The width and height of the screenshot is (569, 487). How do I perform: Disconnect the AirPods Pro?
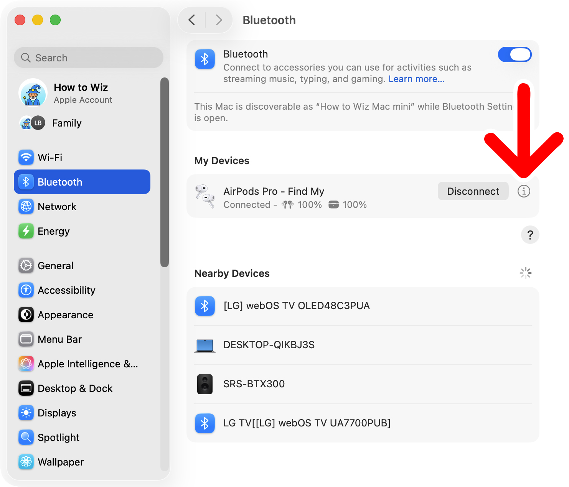473,191
